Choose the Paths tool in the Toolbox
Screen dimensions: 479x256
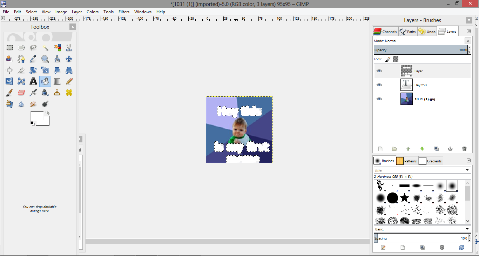[21, 59]
